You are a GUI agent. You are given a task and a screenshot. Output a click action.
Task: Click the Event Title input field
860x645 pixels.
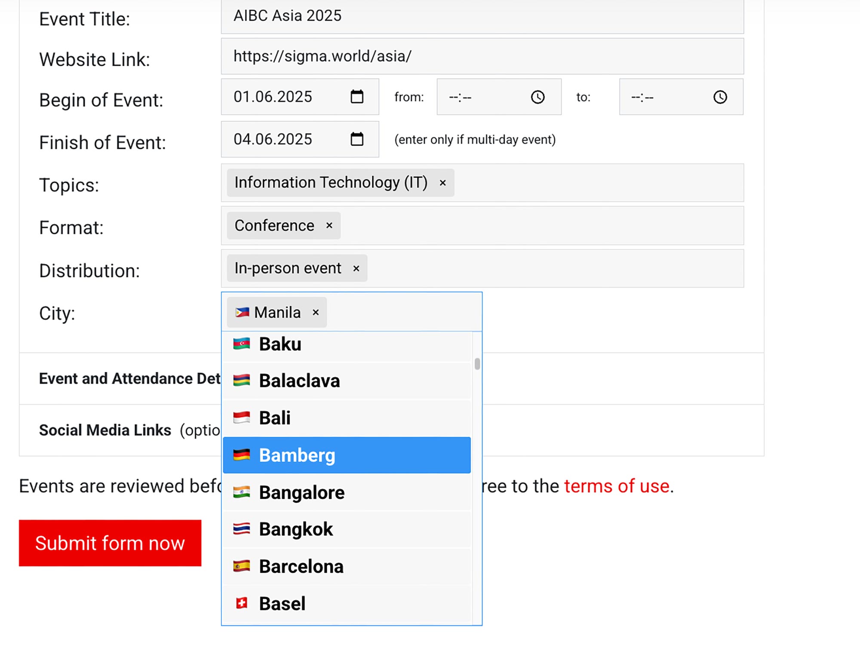[482, 16]
